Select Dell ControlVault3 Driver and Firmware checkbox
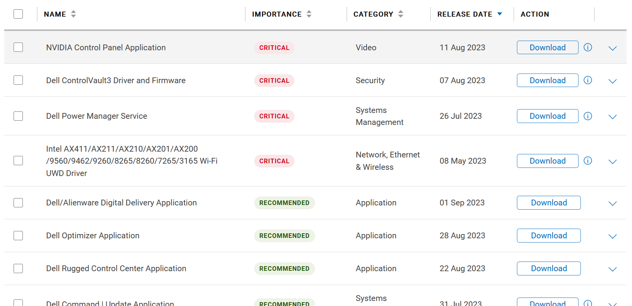The image size is (632, 306). 18,80
